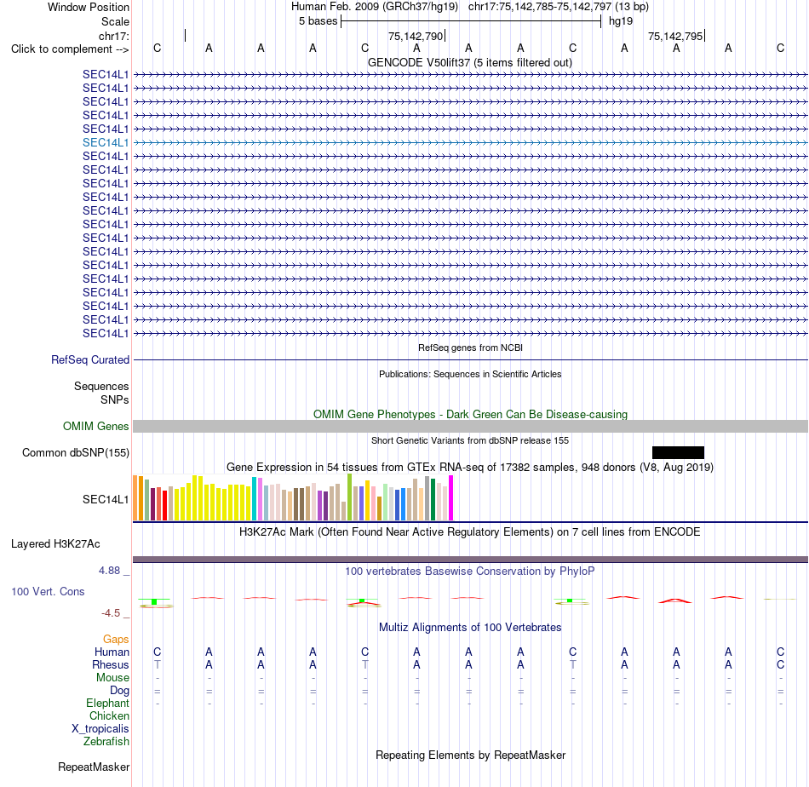Click the H3K27Ac Mark ENCODE title
Screen dimensions: 809x787
coord(470,531)
